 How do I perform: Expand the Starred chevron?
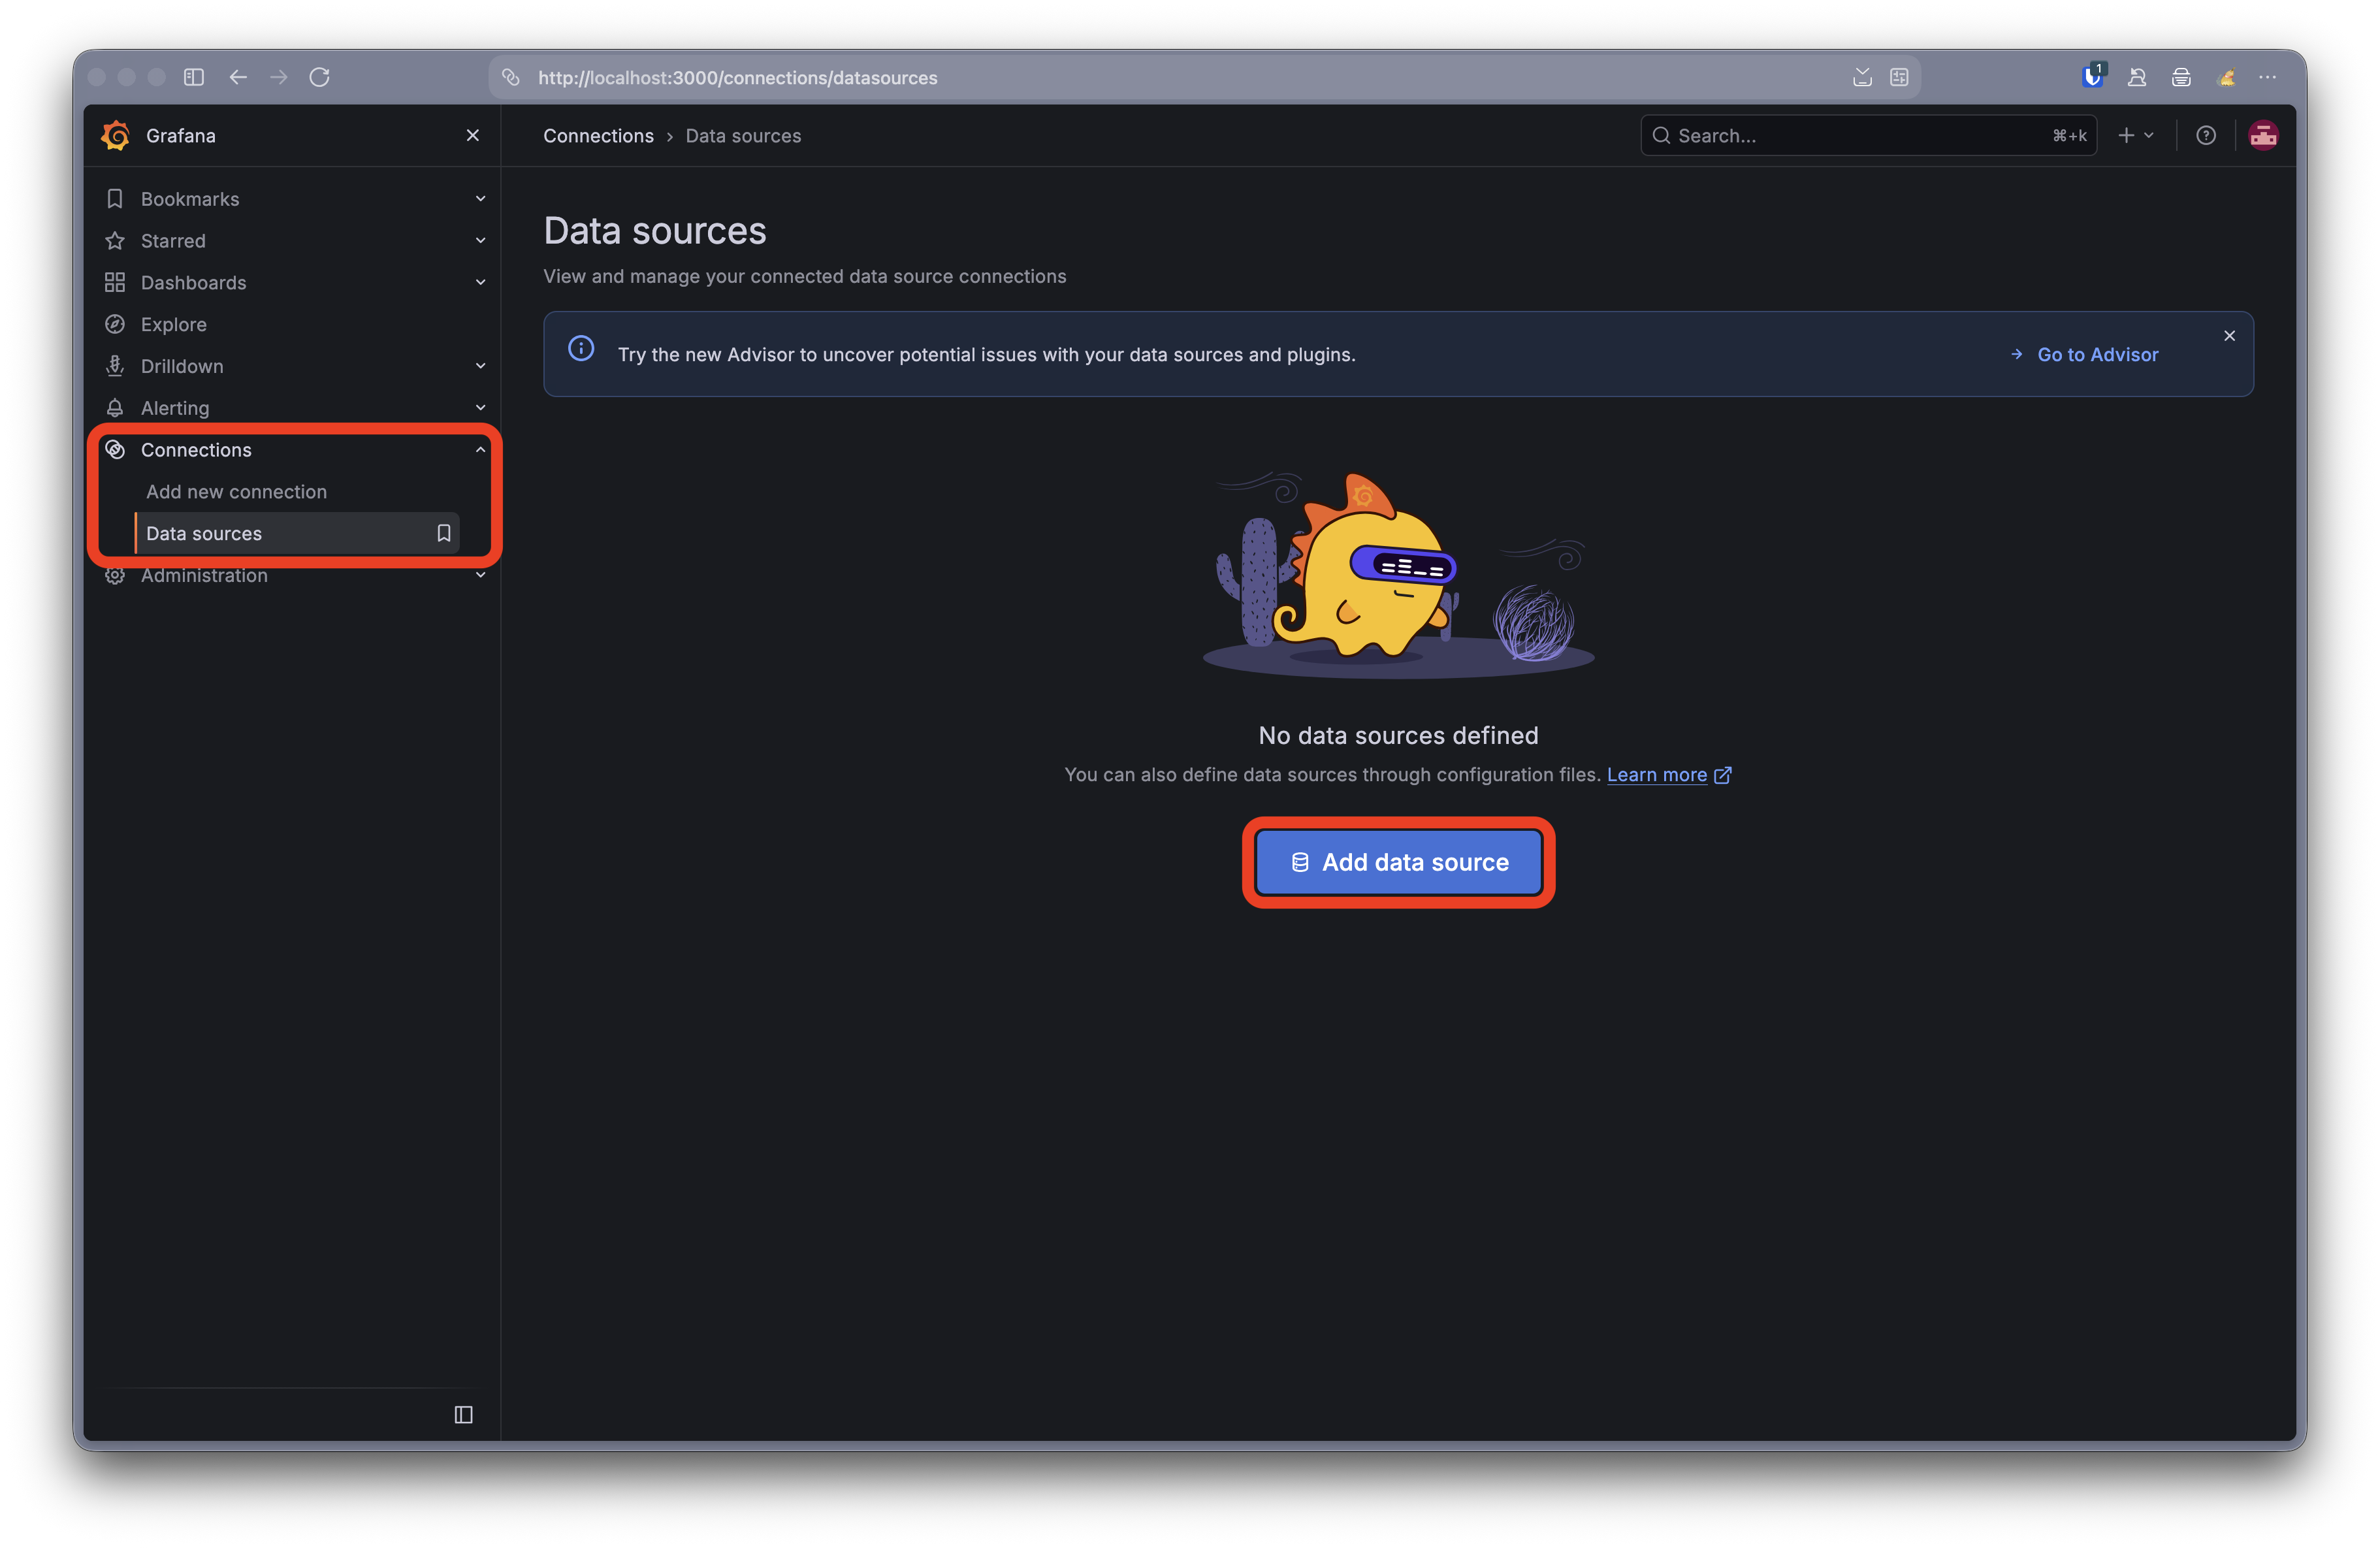pyautogui.click(x=480, y=241)
